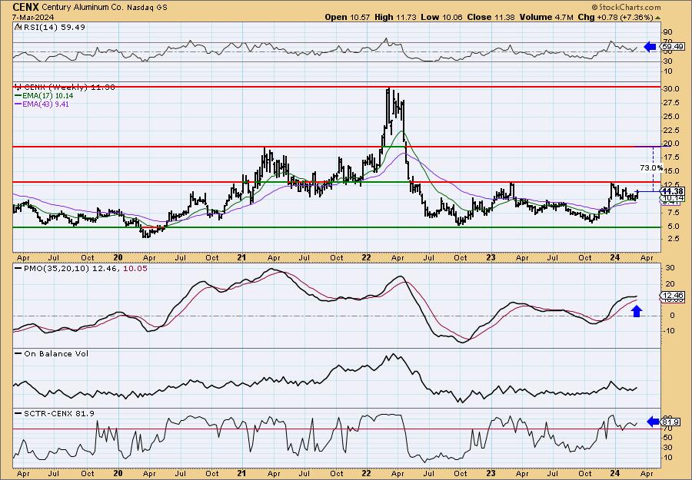Click the Nasdaq GS exchange label
The image size is (692, 480).
tap(147, 8)
